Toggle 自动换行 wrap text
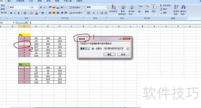 (75, 8)
